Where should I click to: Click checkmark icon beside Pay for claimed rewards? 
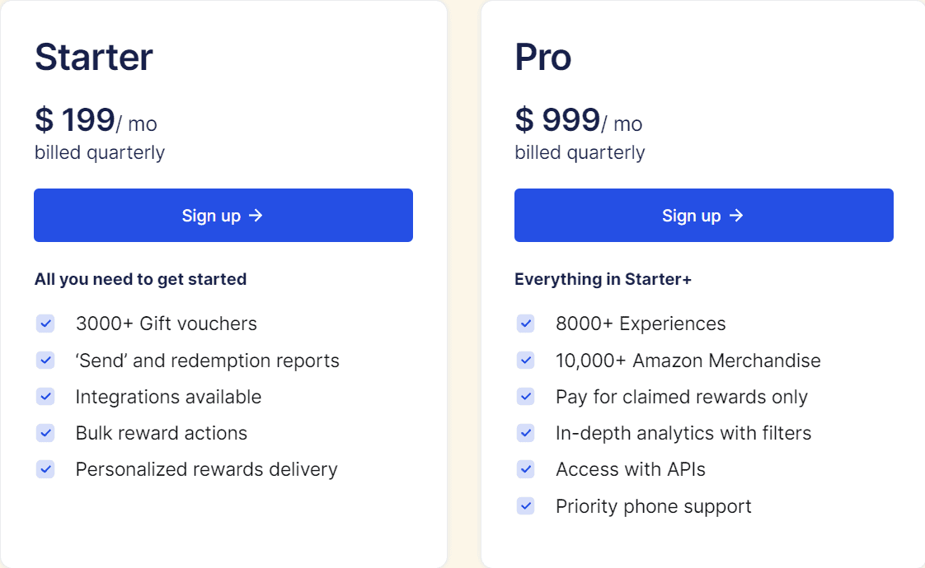point(525,397)
